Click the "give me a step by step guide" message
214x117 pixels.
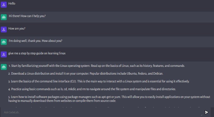click(37, 54)
